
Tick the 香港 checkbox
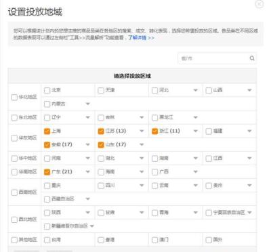coord(101,240)
